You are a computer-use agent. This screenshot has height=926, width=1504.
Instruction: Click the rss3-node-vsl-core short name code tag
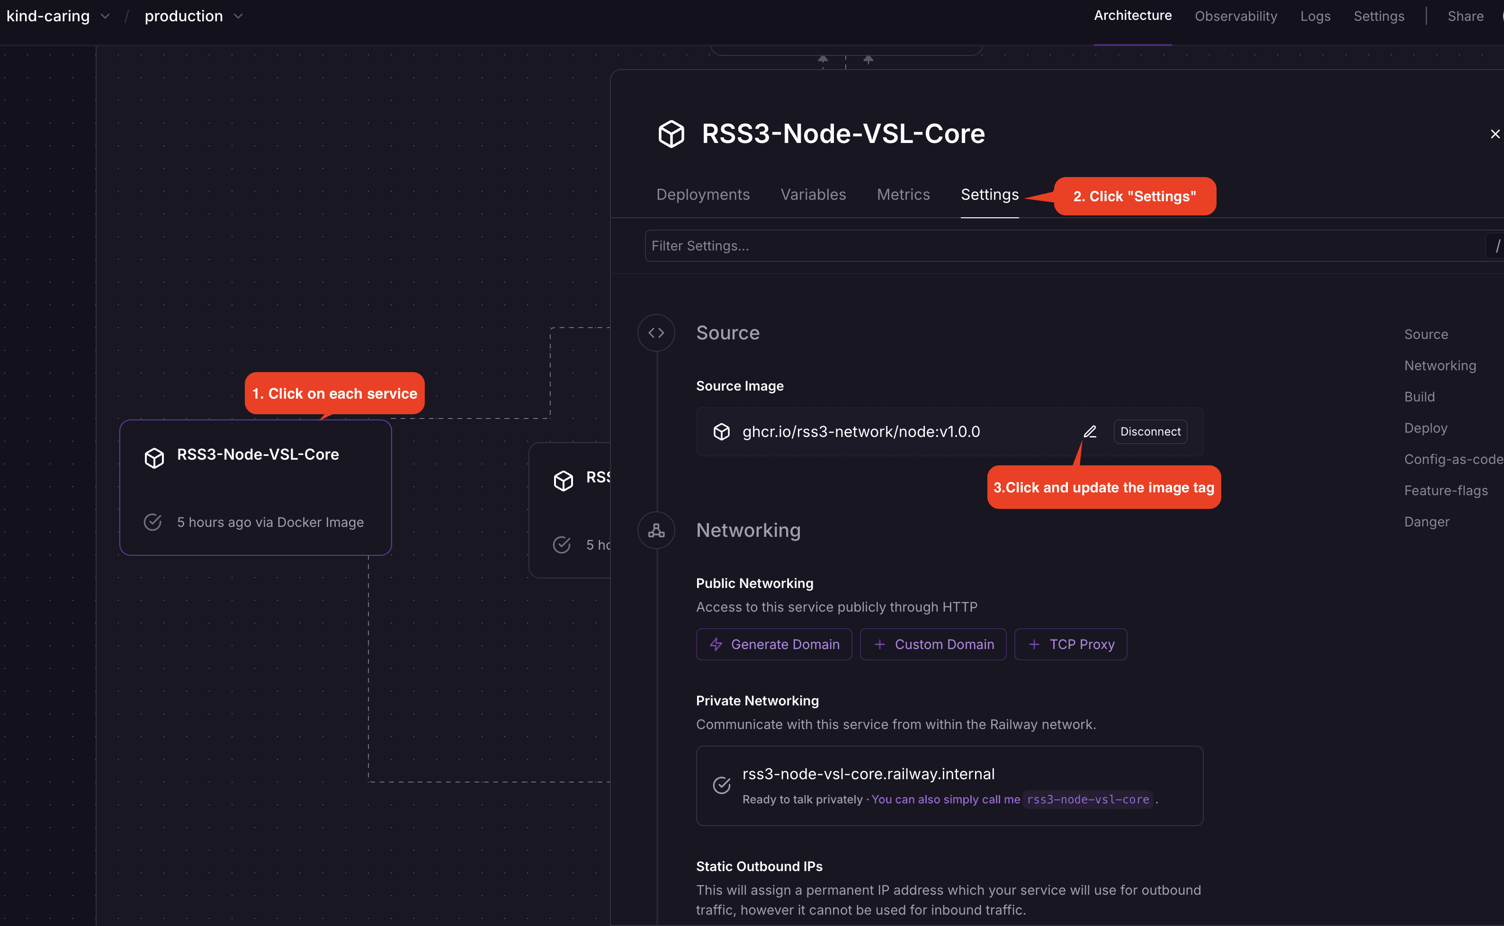coord(1087,800)
